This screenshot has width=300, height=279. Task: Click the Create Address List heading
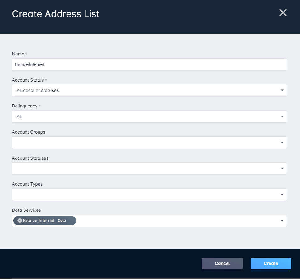[56, 14]
